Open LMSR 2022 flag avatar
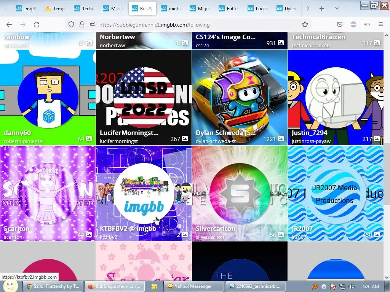The image size is (390, 292). point(144,98)
